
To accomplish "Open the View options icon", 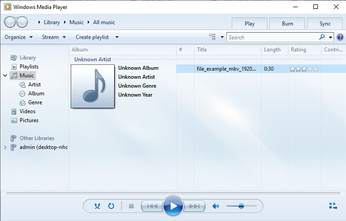I will pos(212,37).
